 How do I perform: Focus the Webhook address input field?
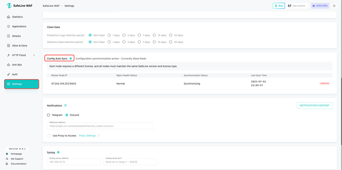(100, 126)
